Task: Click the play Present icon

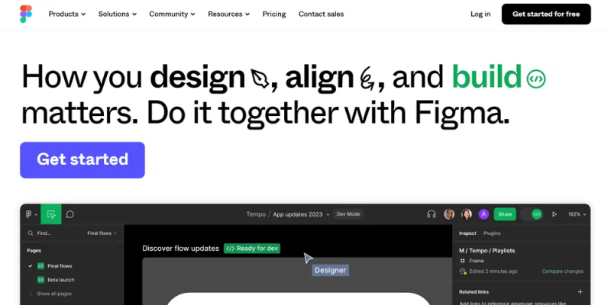Action: click(x=554, y=214)
